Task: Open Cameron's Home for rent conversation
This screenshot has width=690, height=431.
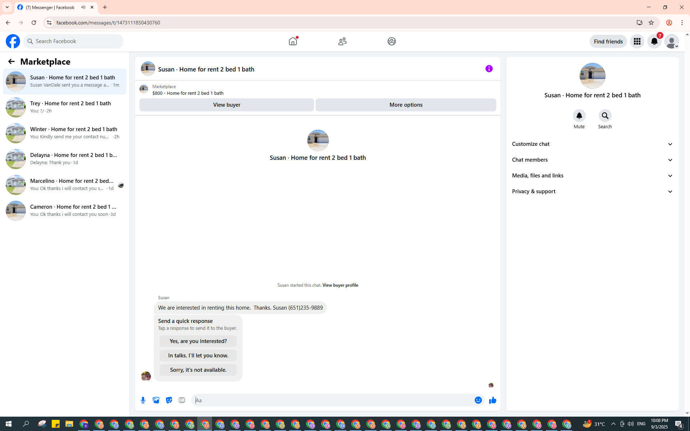Action: pyautogui.click(x=65, y=211)
